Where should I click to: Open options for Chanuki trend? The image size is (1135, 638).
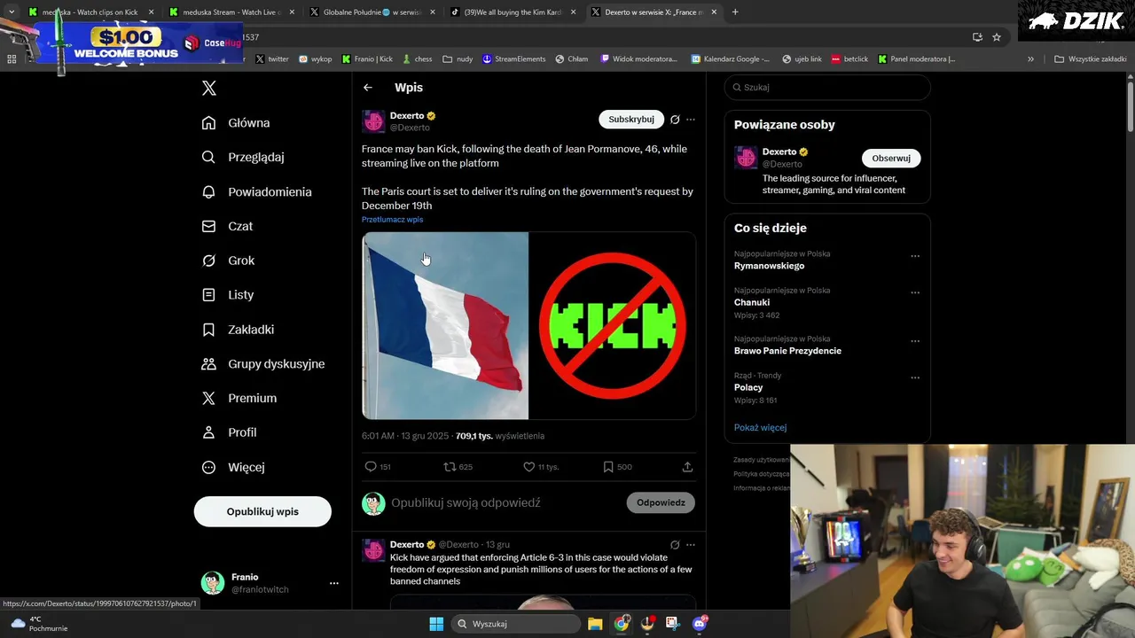(x=915, y=293)
